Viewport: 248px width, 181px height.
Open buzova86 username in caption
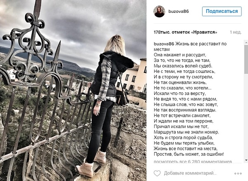tap(164, 44)
